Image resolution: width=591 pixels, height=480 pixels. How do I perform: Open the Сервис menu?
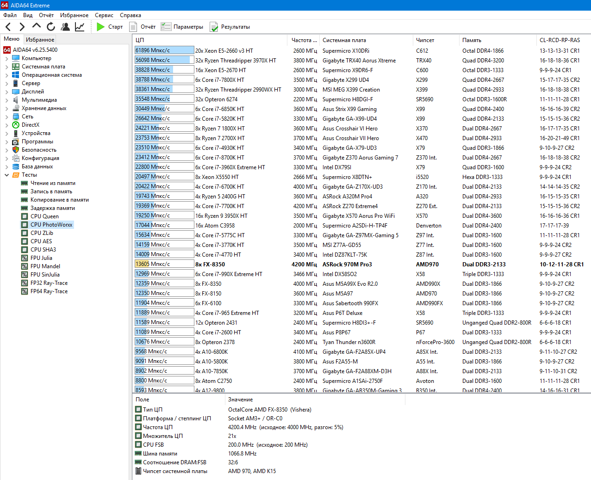104,15
